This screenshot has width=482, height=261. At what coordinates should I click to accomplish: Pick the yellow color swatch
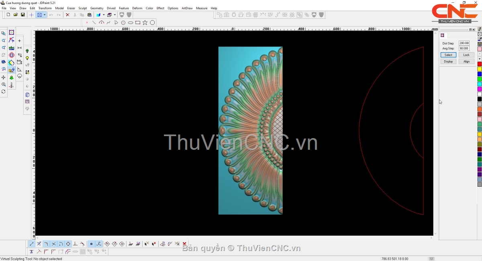480,69
